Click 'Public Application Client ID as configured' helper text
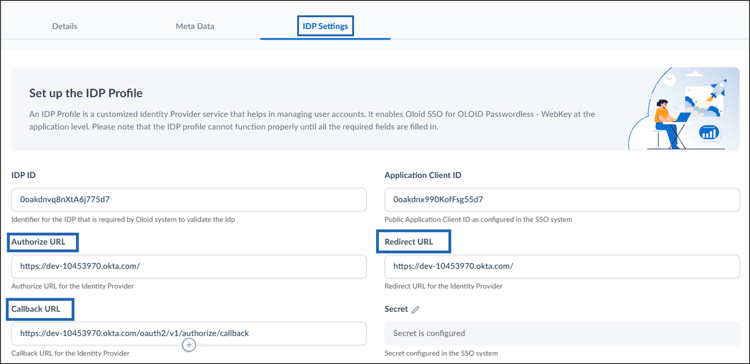 point(478,220)
